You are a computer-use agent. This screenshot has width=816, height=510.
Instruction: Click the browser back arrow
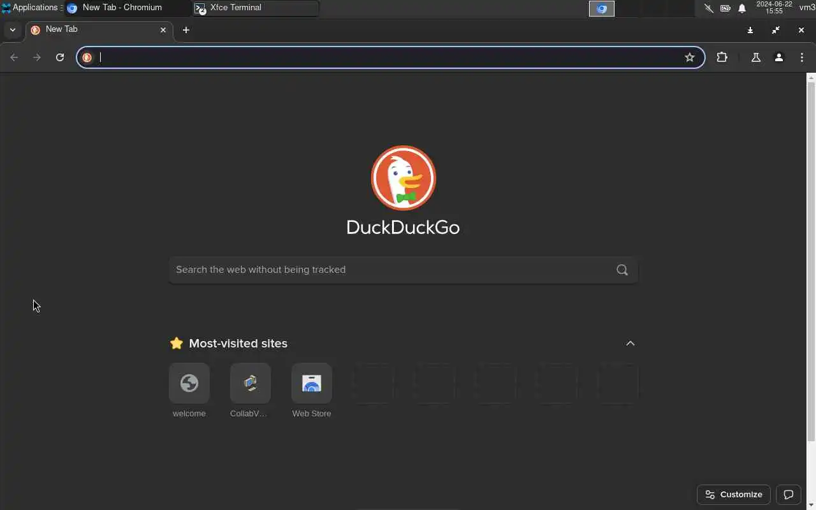pyautogui.click(x=14, y=57)
